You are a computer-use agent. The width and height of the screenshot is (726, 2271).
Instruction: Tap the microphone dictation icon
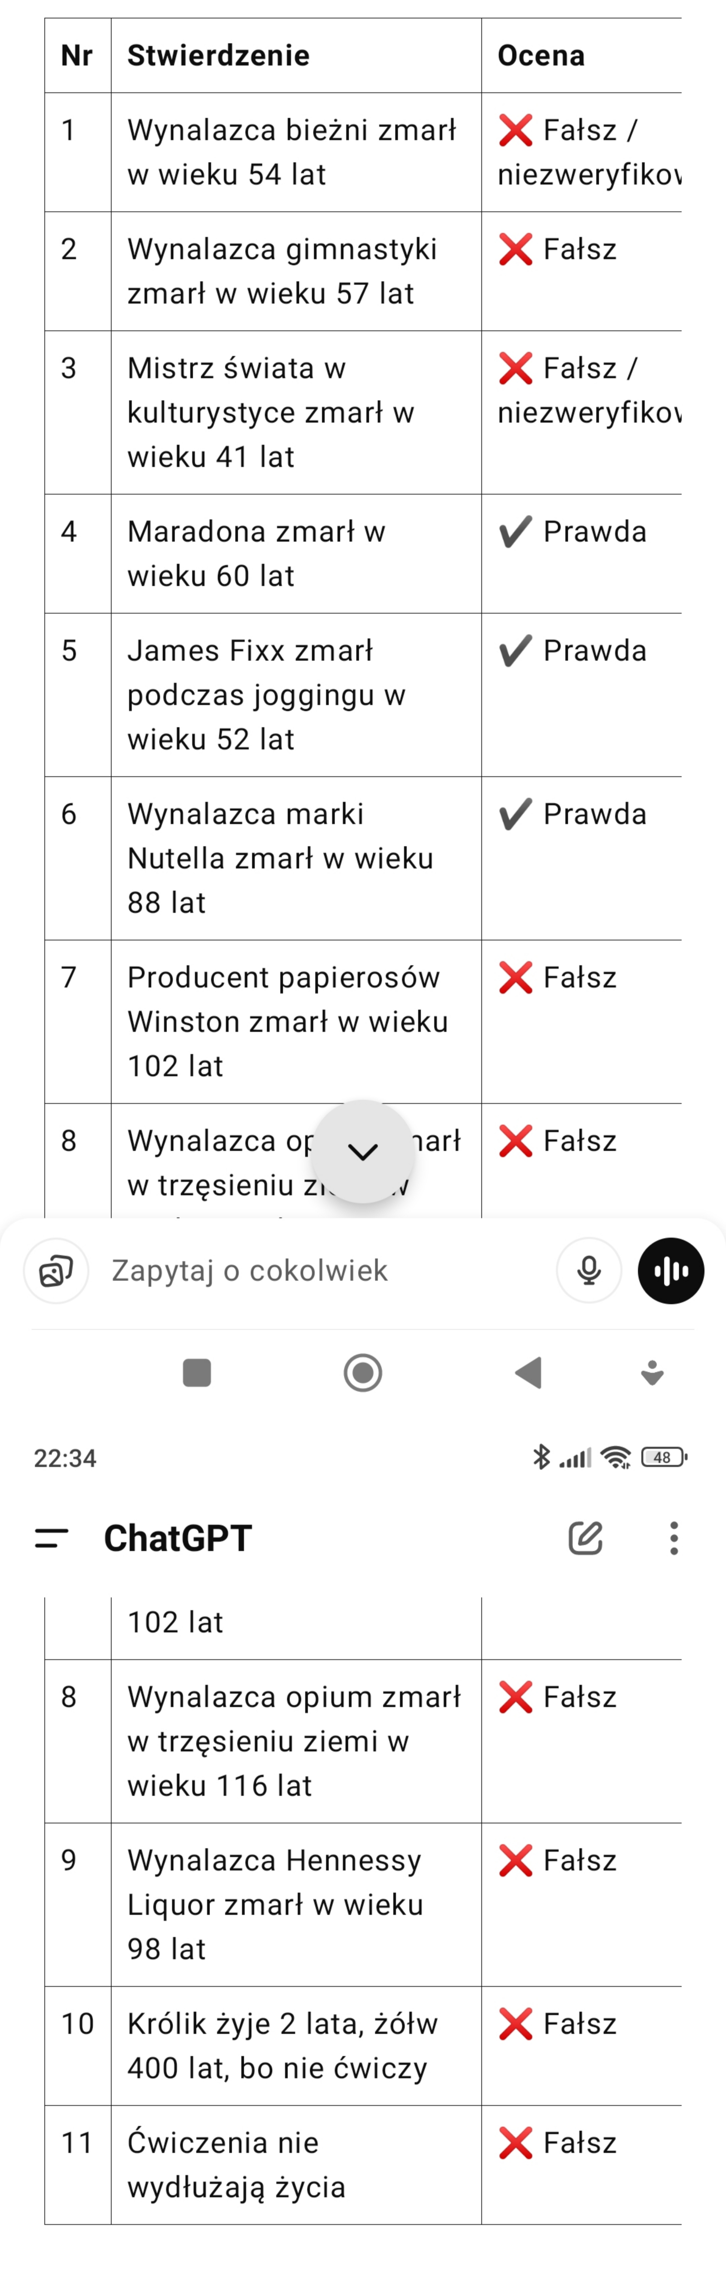point(589,1270)
